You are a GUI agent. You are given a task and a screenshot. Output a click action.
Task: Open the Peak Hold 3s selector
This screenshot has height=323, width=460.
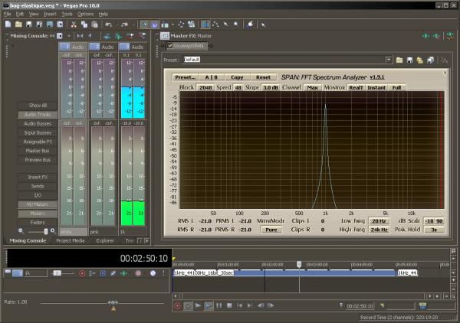tap(434, 230)
